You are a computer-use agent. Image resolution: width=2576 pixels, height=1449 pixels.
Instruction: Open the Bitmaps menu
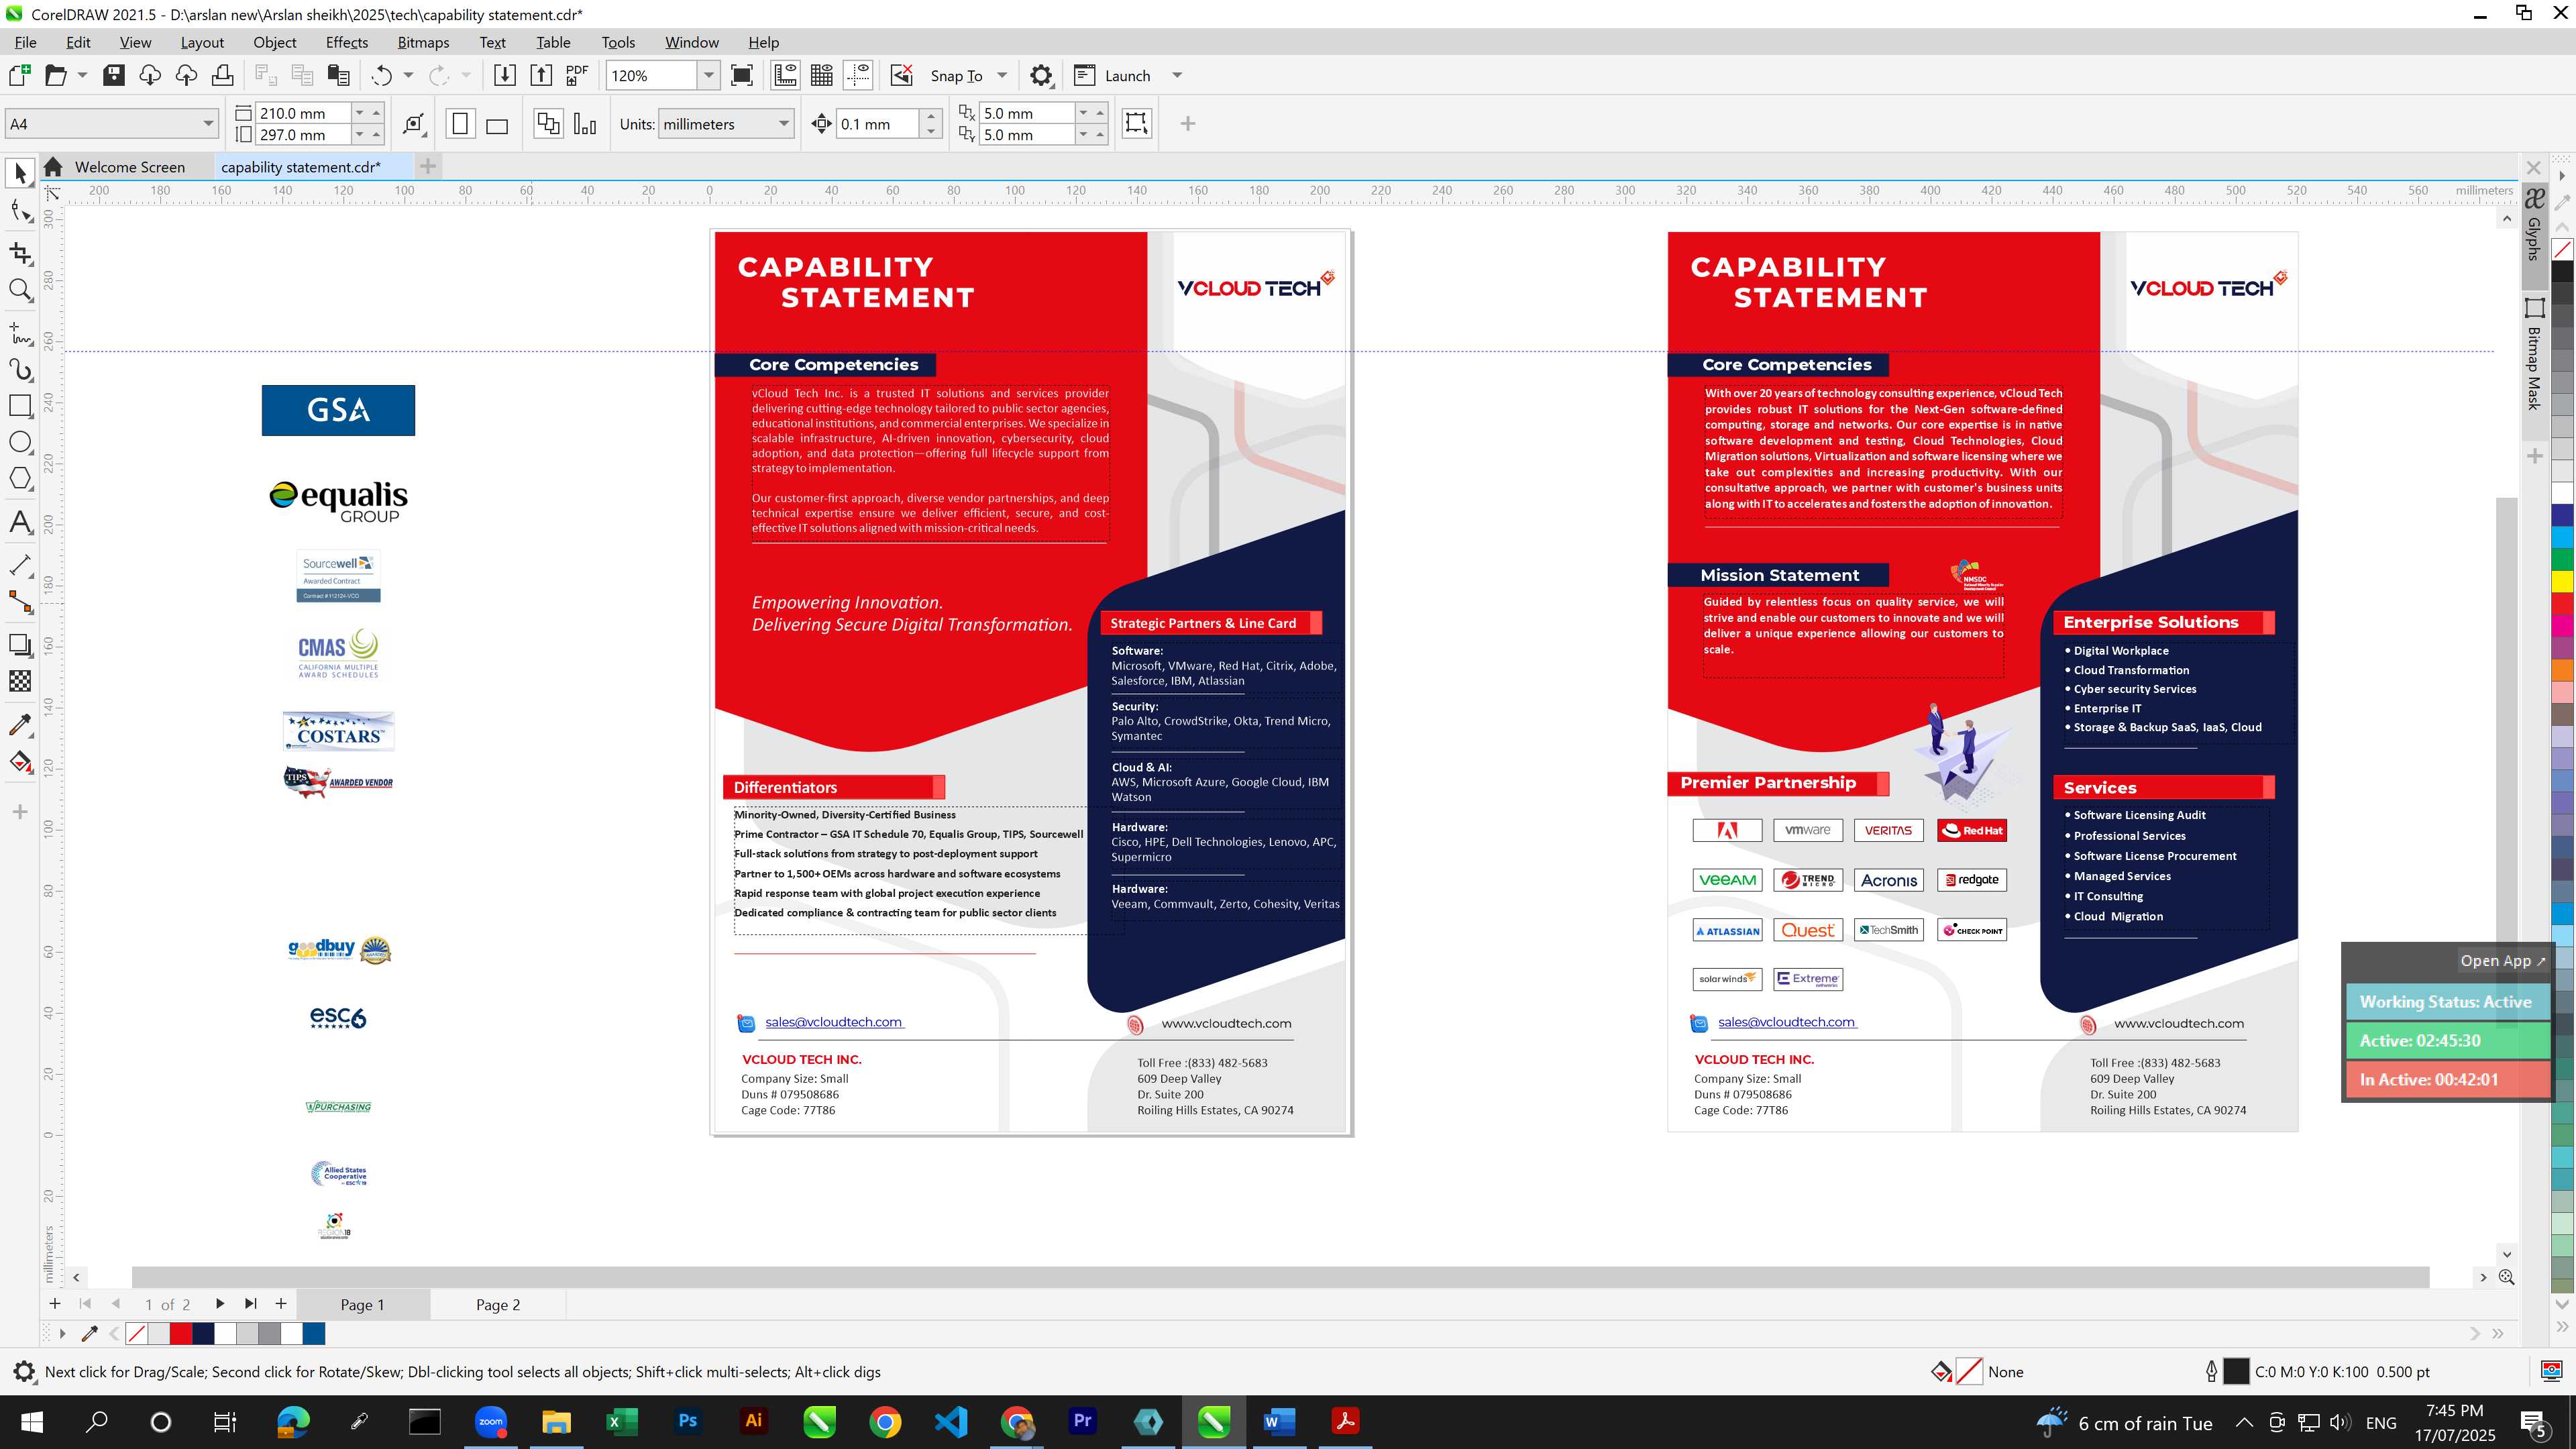[423, 42]
